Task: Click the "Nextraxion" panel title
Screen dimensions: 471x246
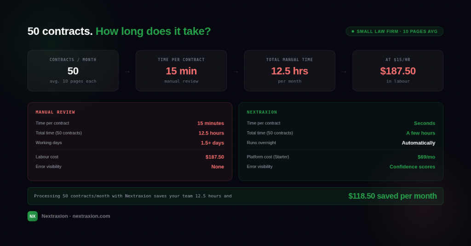Action: coord(262,112)
